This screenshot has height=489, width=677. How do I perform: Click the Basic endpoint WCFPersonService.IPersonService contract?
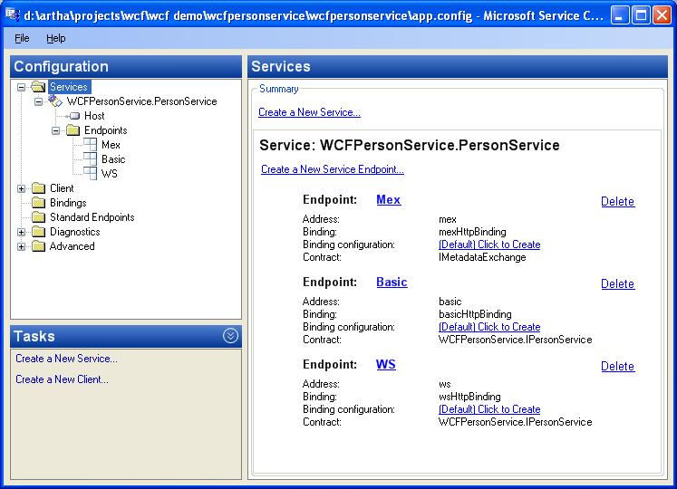pyautogui.click(x=516, y=340)
